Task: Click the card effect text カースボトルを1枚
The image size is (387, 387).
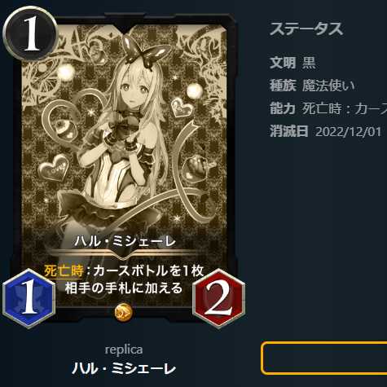Action: [x=148, y=270]
